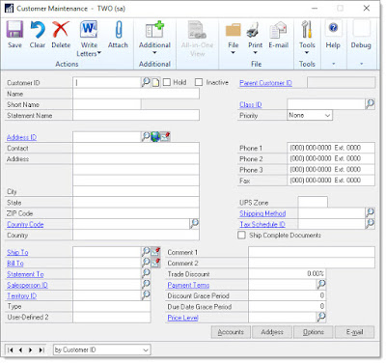Open the Customer ID lookup magnifier
Viewport: 386px width, 363px height.
pos(146,82)
